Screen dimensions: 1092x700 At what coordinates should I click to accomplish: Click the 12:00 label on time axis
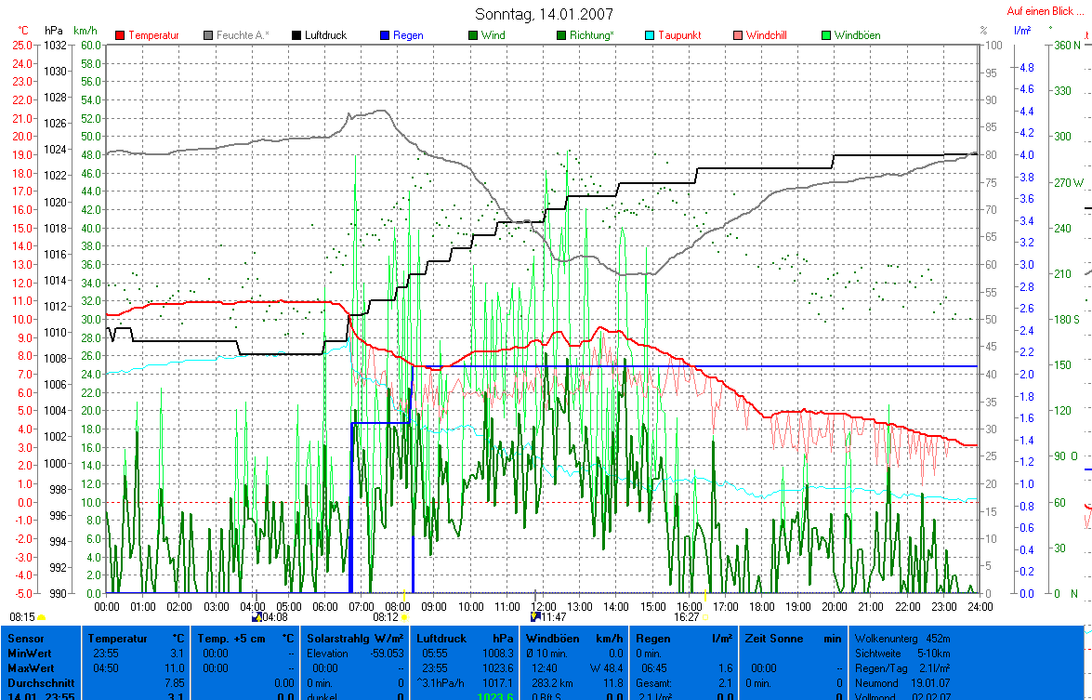tap(543, 606)
